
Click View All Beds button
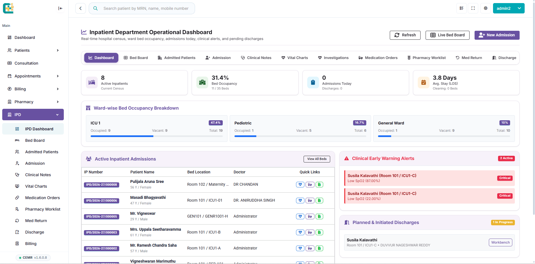click(317, 159)
